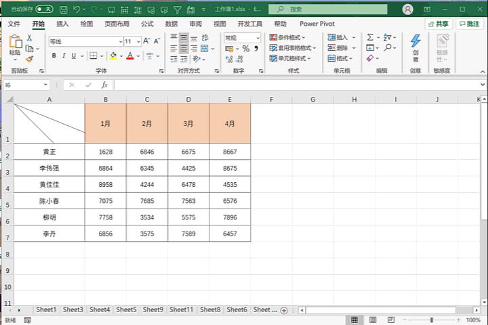This screenshot has height=325, width=488.
Task: Click the add new sheet plus icon
Action: 284,310
